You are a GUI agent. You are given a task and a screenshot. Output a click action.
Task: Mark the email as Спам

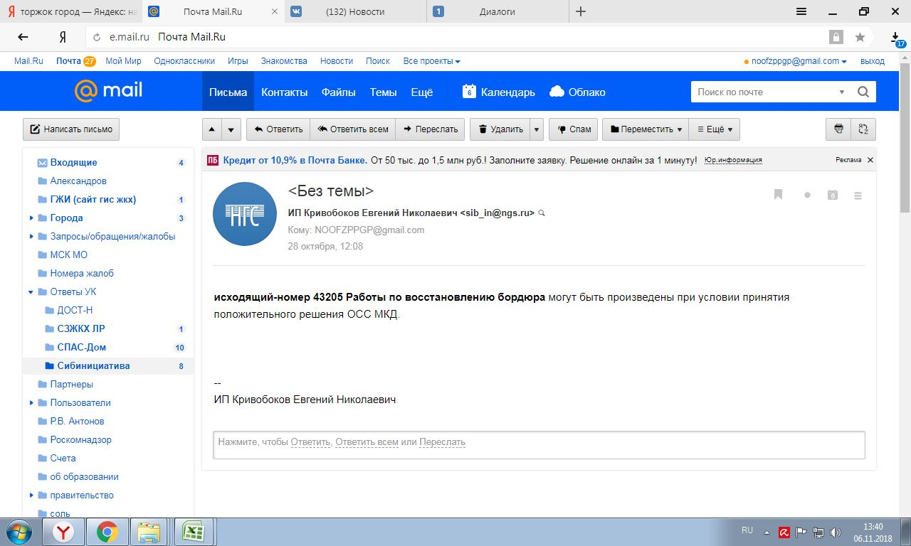[x=574, y=129]
